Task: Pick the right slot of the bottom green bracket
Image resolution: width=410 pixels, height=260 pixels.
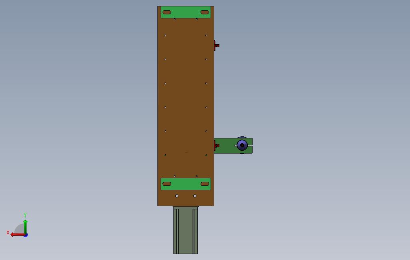Action: pyautogui.click(x=205, y=184)
